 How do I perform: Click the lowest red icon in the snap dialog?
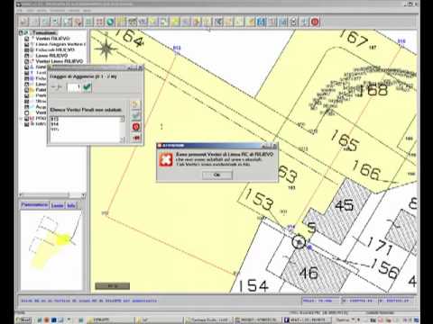click(136, 138)
